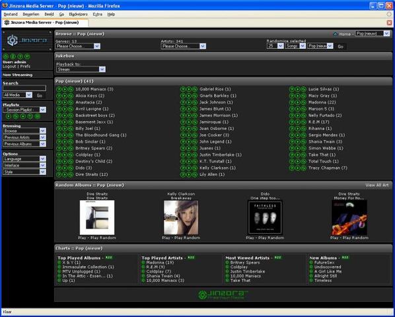The image size is (395, 317).
Task: Open the Language options dropdown
Action: coord(24,159)
